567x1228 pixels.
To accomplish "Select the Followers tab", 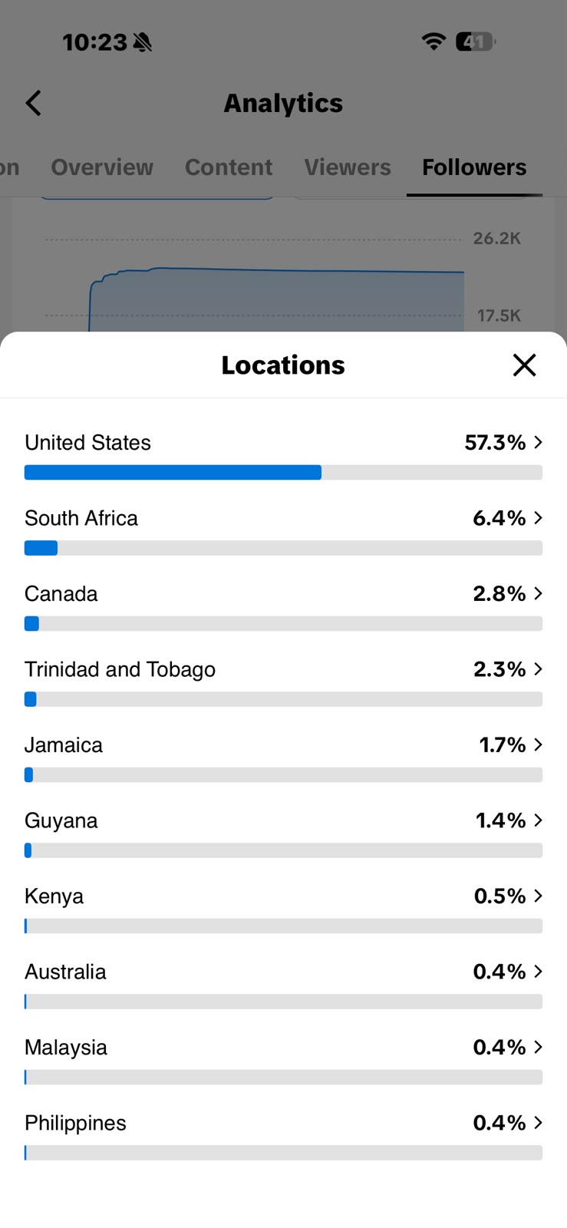I will click(474, 167).
